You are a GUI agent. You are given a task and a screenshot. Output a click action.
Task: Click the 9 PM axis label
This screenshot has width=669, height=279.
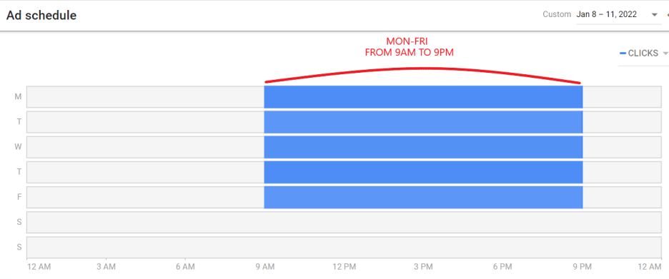(x=582, y=267)
